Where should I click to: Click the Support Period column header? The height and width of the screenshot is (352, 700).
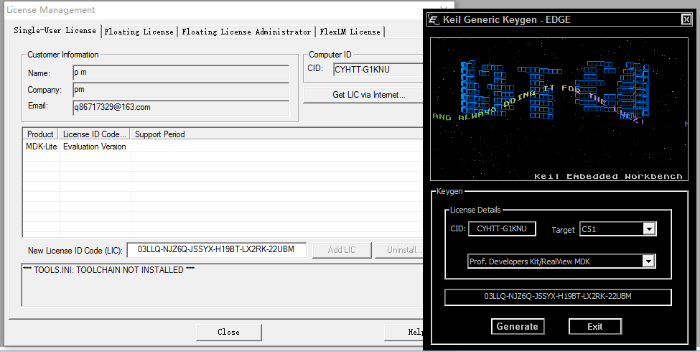point(276,134)
